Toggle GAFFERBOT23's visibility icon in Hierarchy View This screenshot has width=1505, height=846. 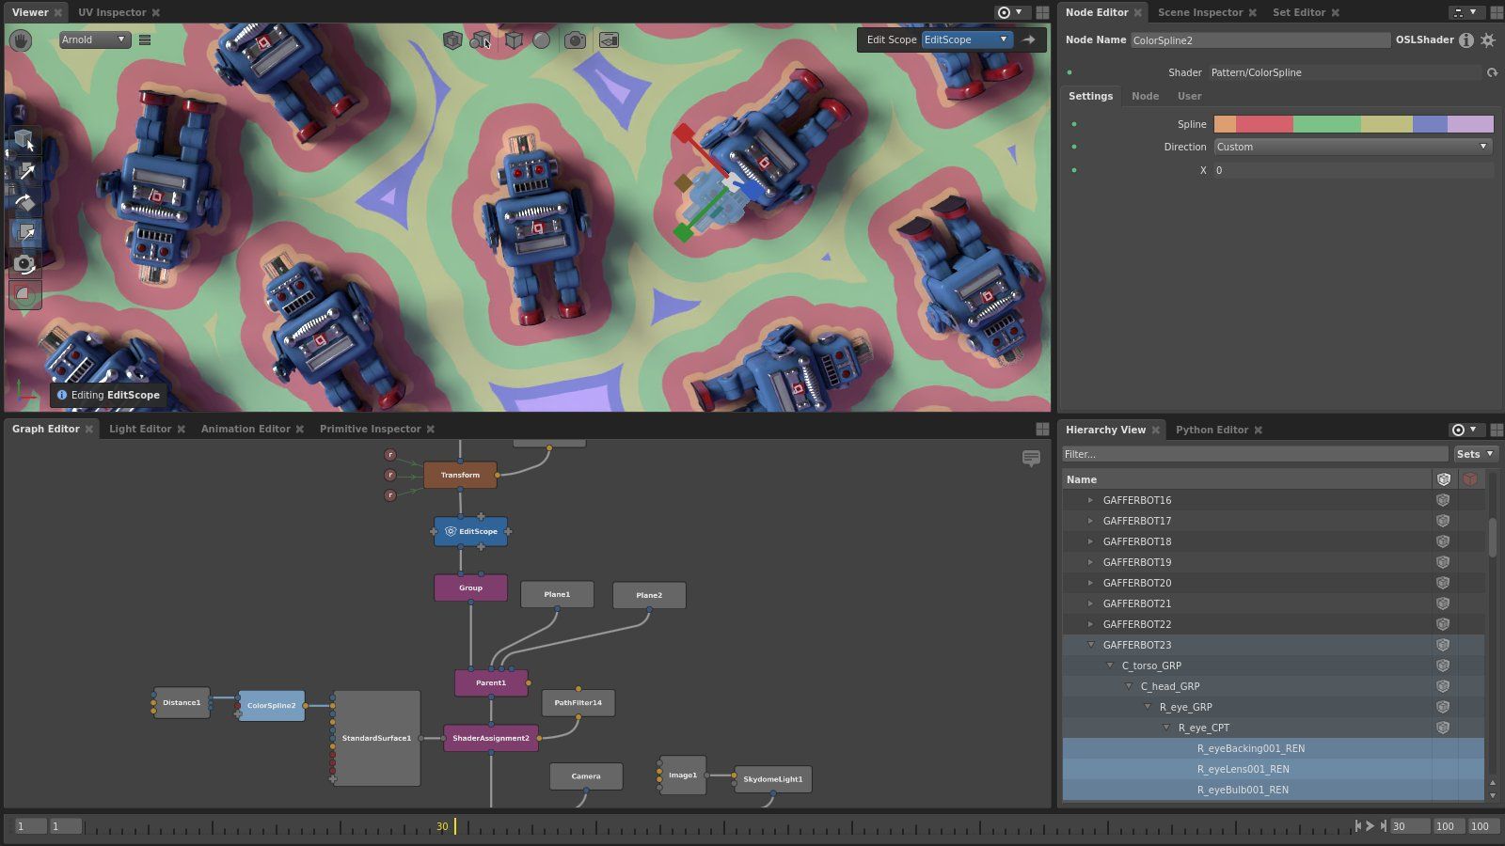1443,645
